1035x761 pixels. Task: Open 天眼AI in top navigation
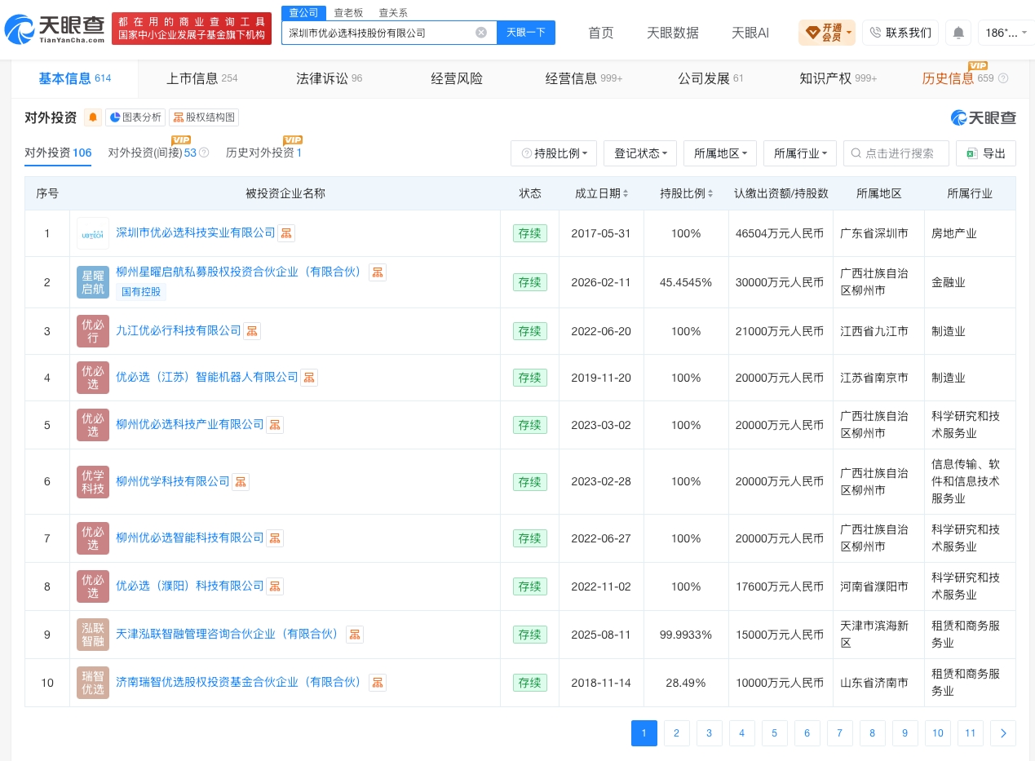click(750, 33)
